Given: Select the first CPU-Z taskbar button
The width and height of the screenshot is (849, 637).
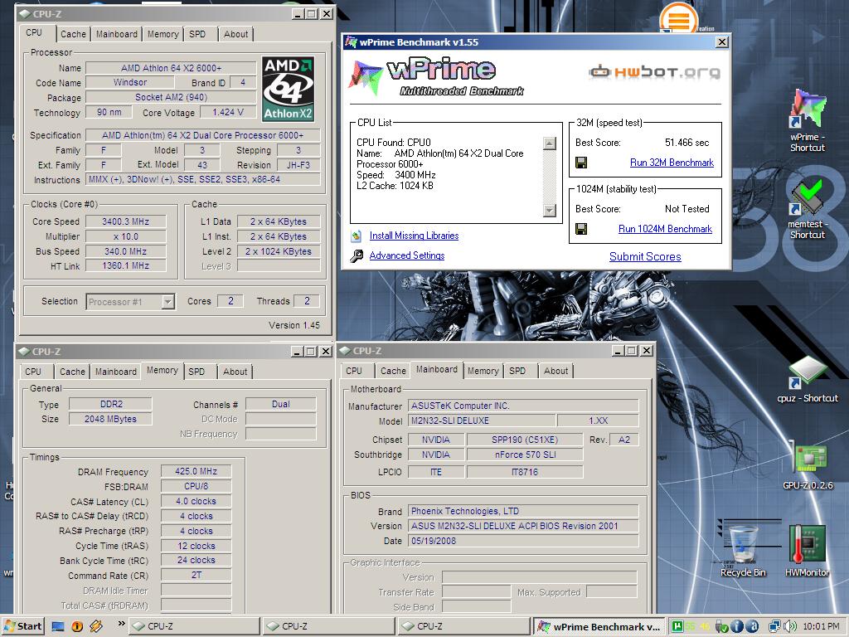Looking at the screenshot, I should 194,627.
